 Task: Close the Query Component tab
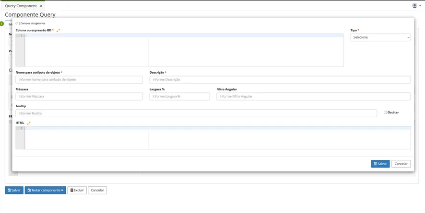41,6
